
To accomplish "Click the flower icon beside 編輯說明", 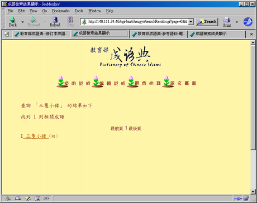I will click(96, 81).
